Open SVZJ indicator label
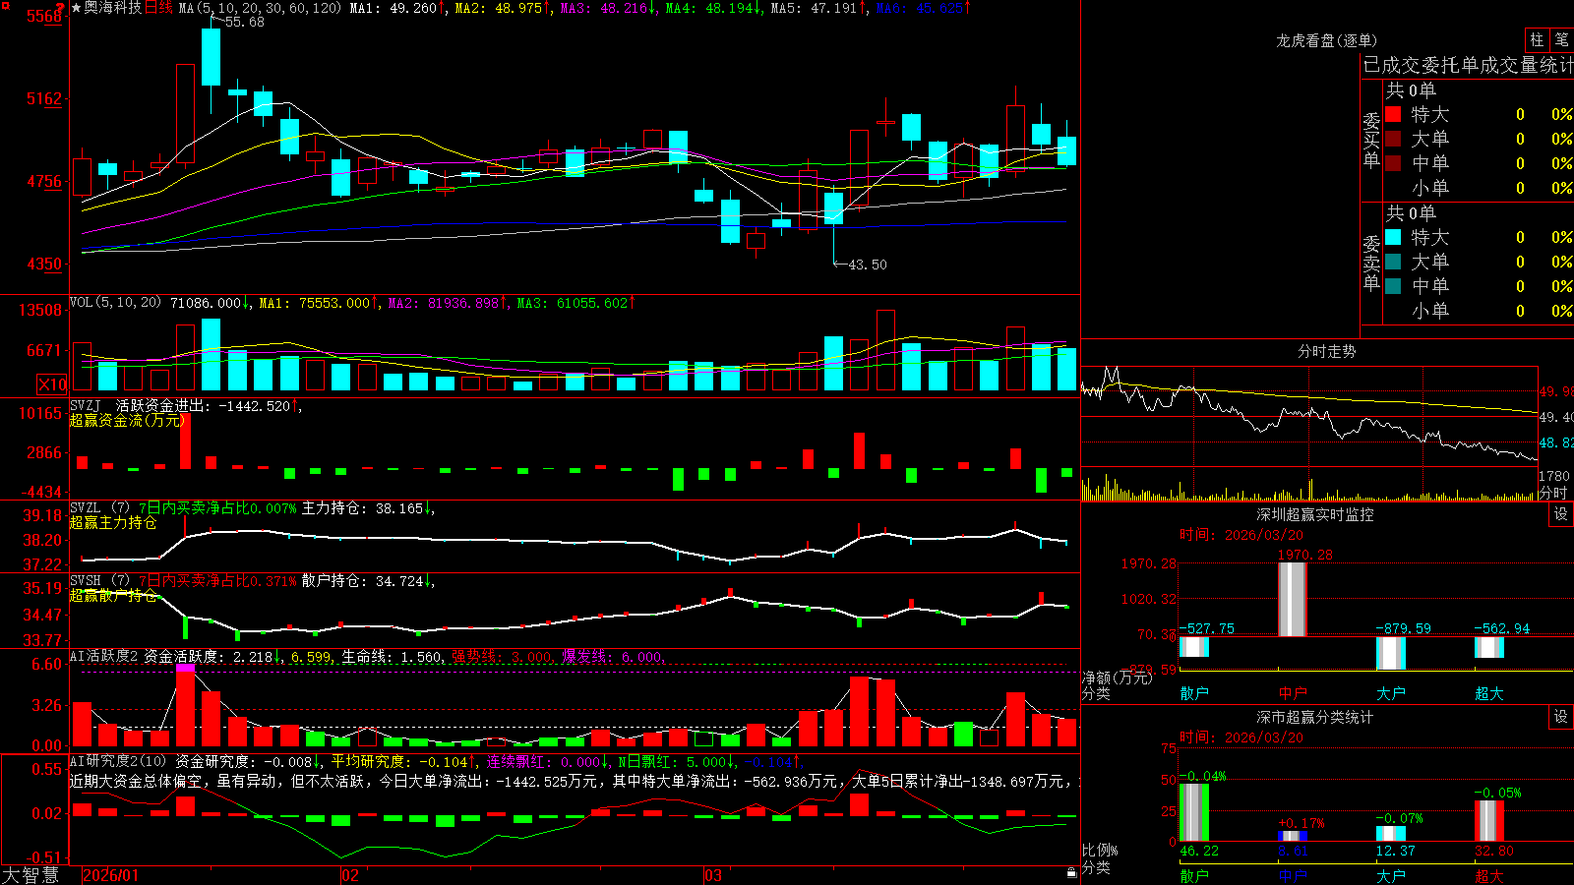The image size is (1574, 885). tap(85, 405)
